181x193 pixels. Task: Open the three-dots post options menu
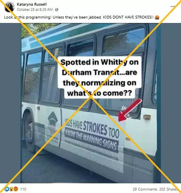pyautogui.click(x=173, y=6)
